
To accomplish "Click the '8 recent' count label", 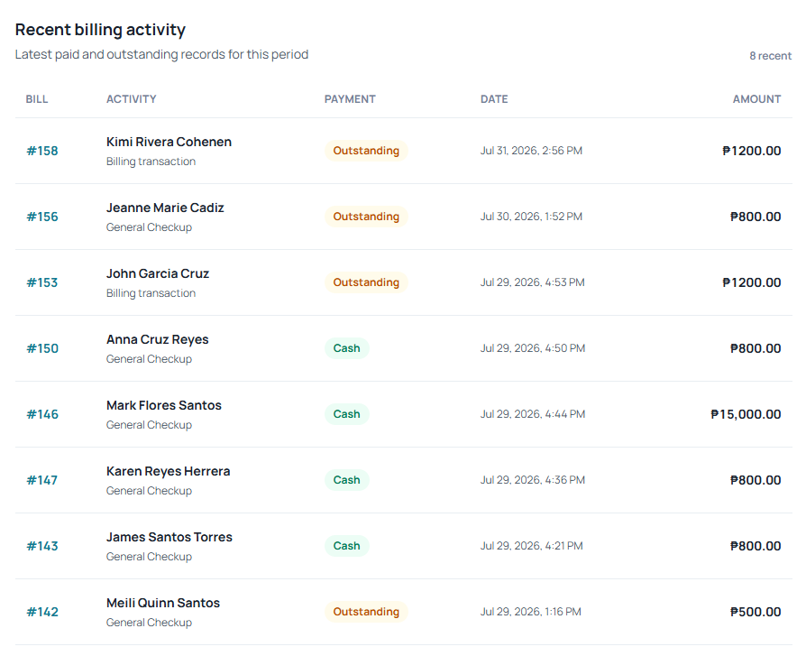I will 770,56.
